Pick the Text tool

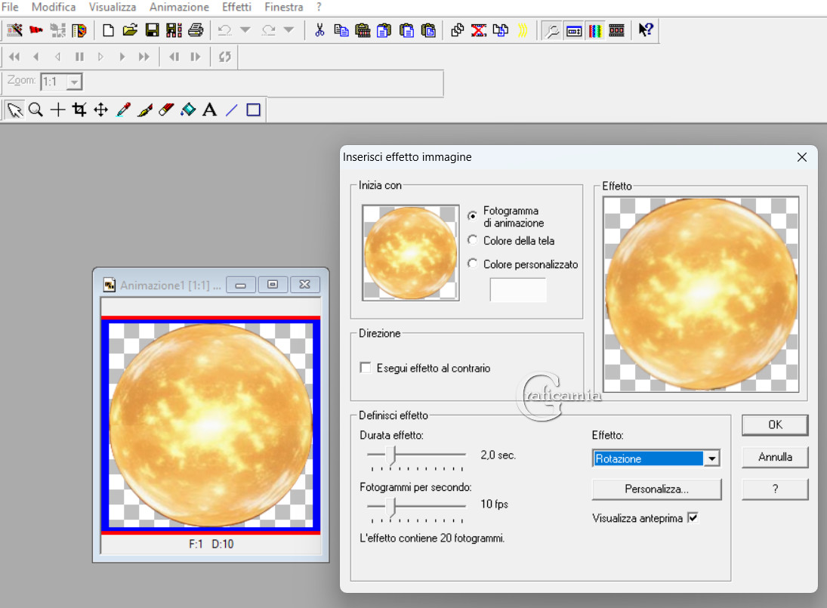(210, 110)
